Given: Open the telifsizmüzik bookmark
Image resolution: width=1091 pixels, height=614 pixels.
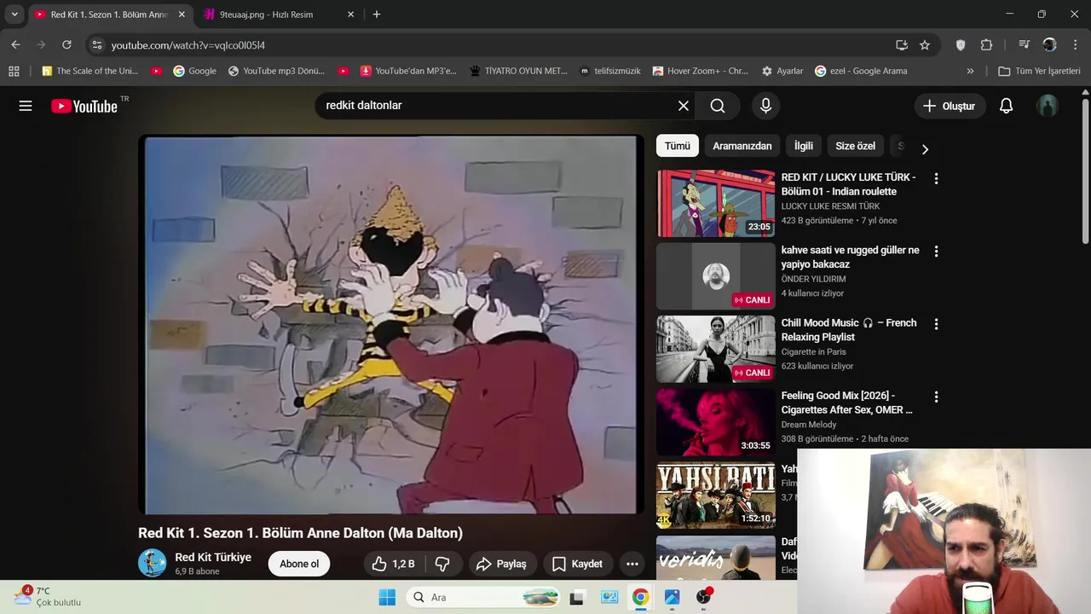Looking at the screenshot, I should (609, 71).
